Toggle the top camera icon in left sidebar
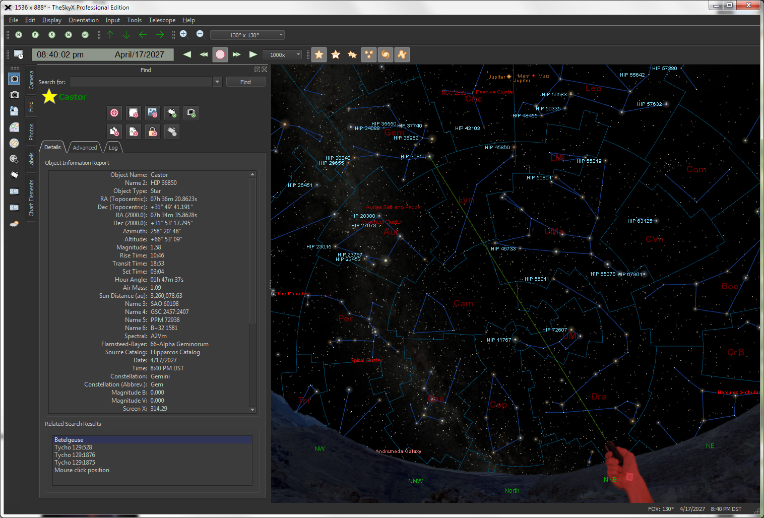This screenshot has height=518, width=764. (x=15, y=79)
